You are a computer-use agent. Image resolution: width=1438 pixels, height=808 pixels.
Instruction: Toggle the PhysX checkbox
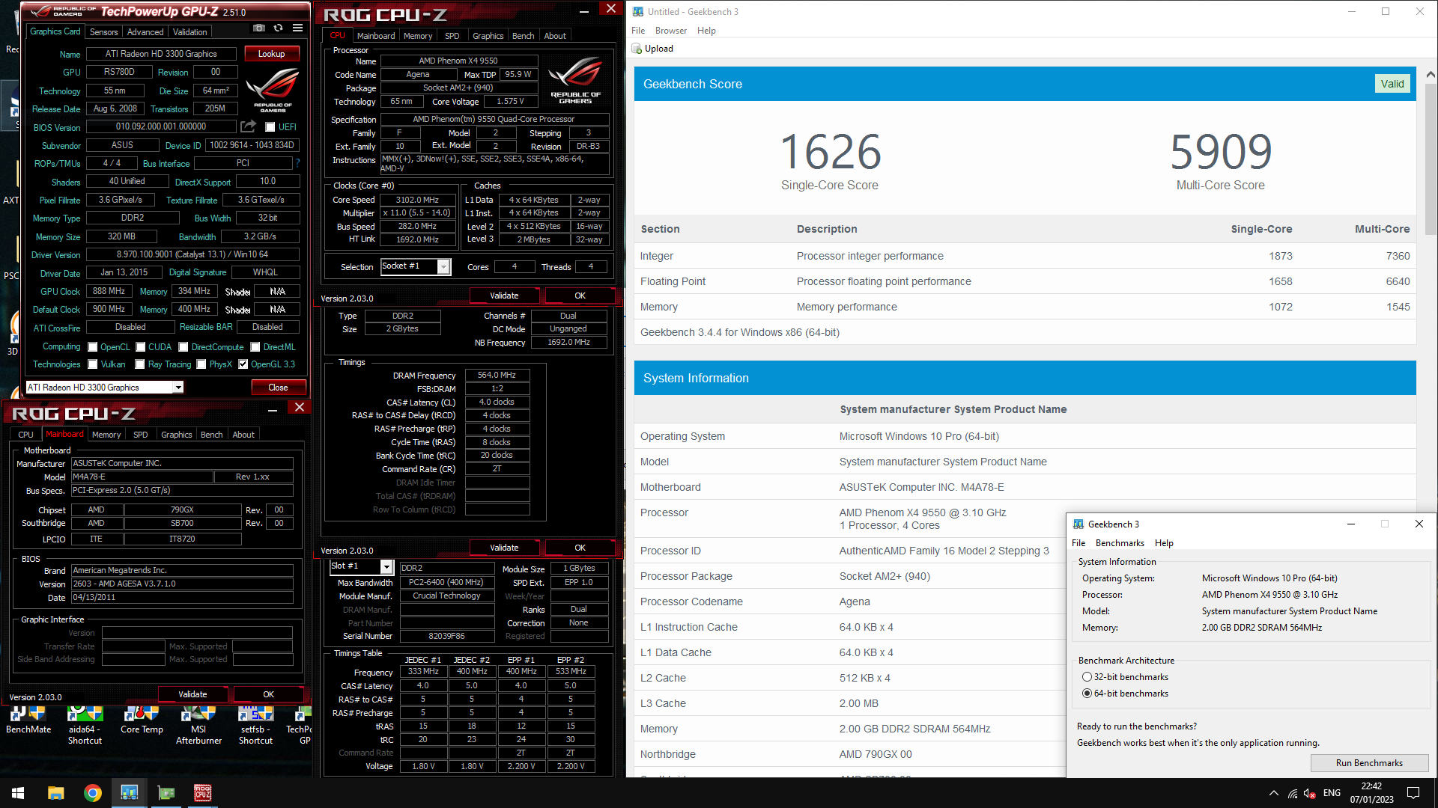[201, 364]
